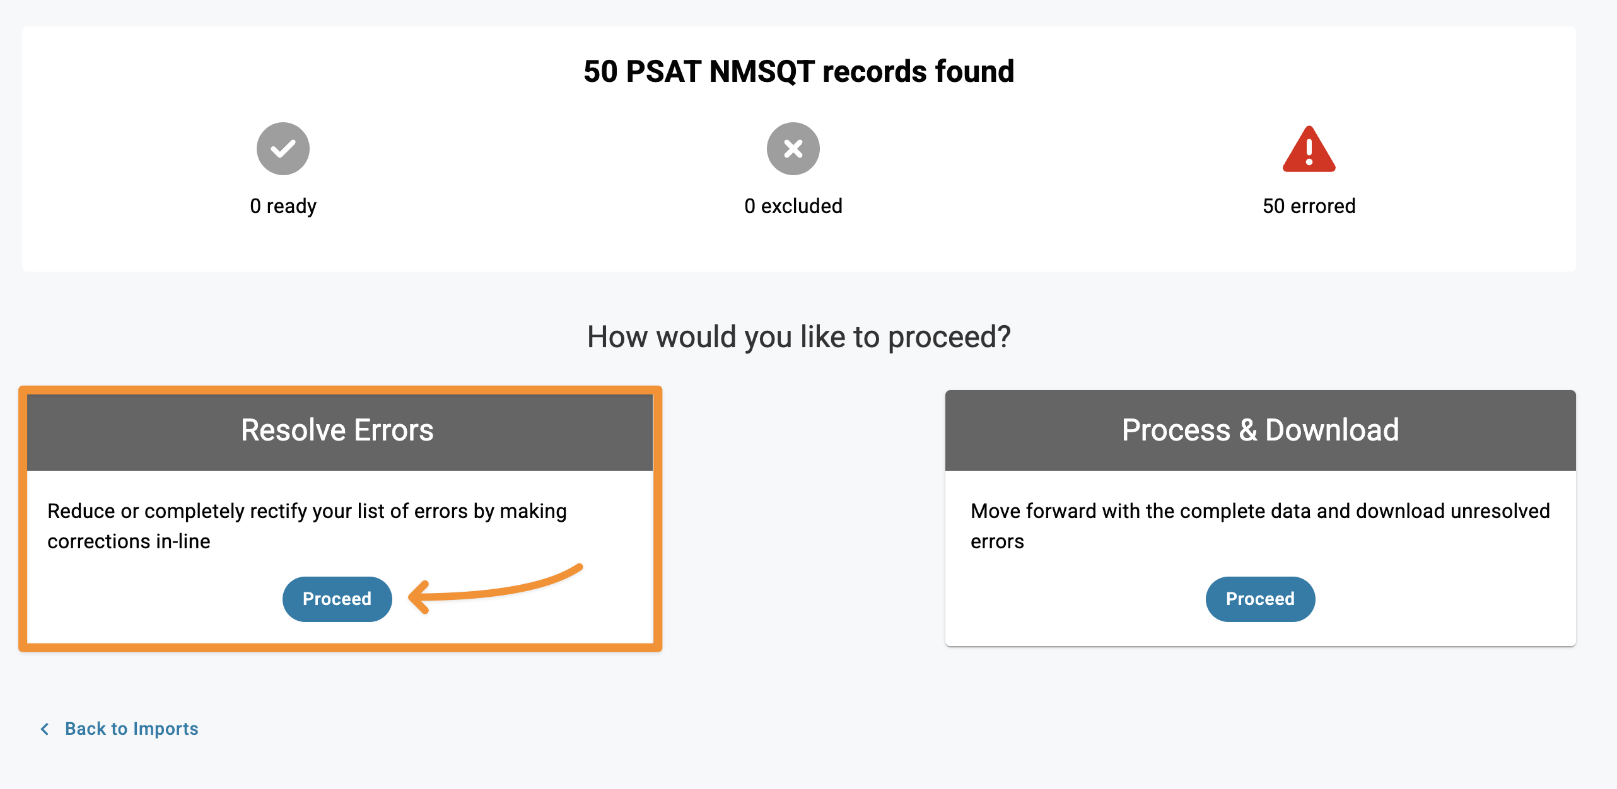
Task: Click the left chevron beside Back to Imports
Action: click(45, 729)
